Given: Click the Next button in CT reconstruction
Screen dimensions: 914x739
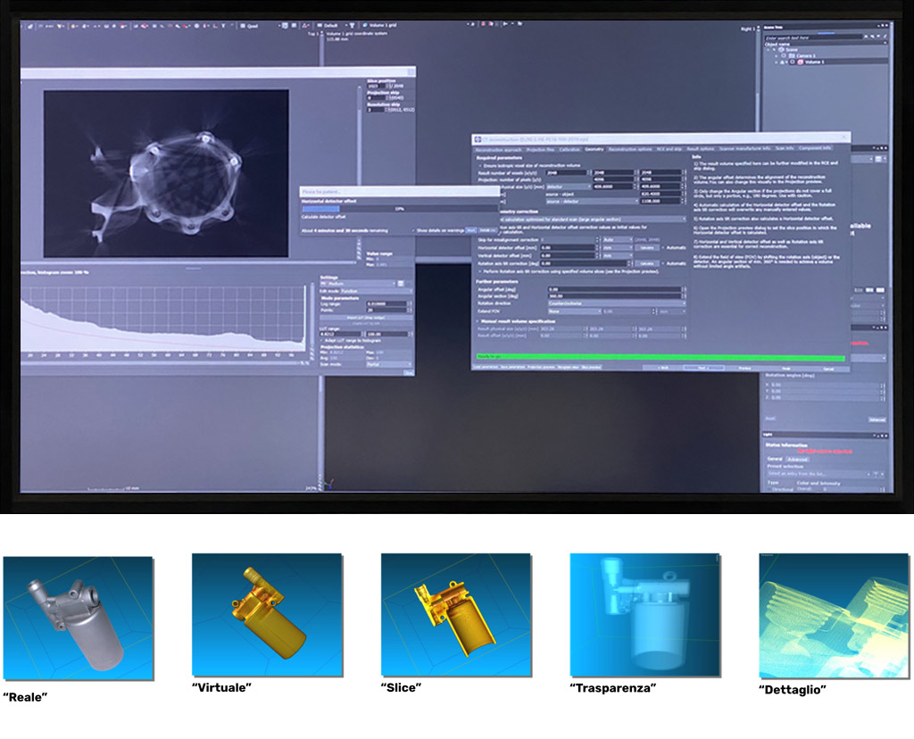Looking at the screenshot, I should pos(703,368).
